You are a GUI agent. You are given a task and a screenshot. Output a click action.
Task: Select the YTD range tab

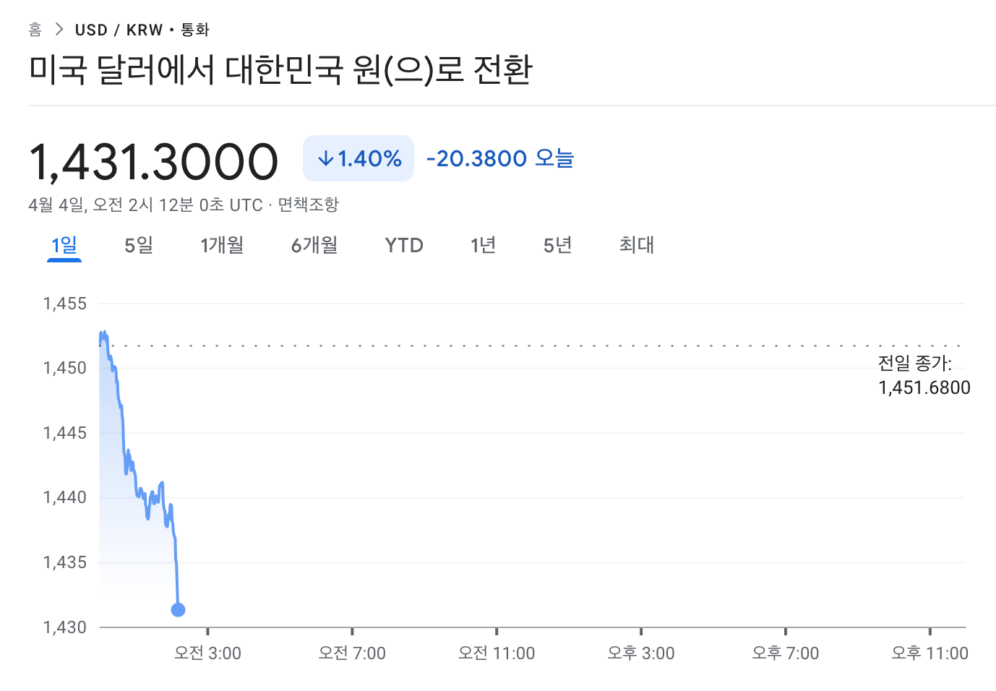click(404, 246)
